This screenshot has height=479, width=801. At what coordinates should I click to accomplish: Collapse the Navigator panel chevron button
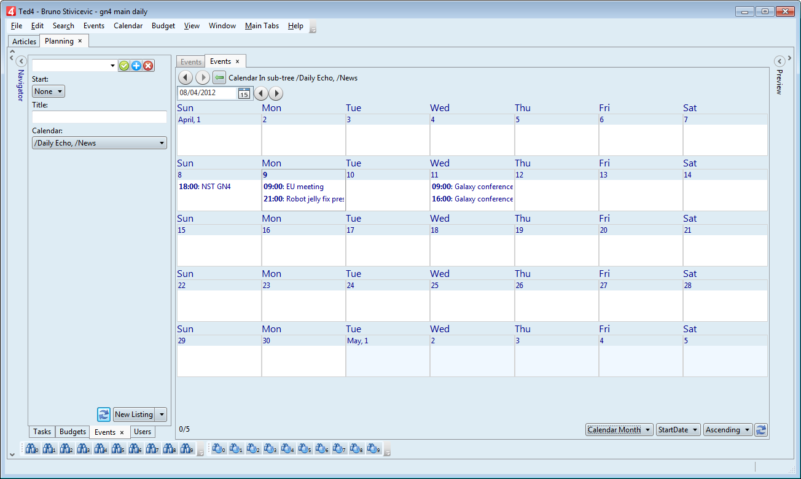pyautogui.click(x=20, y=61)
